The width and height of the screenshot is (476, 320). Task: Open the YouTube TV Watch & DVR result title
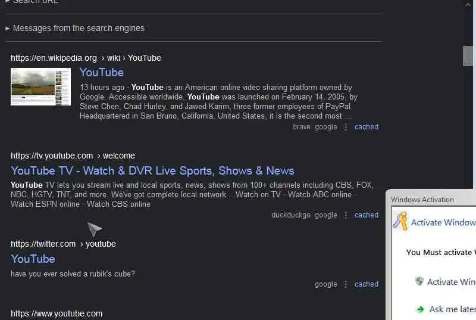pos(152,171)
